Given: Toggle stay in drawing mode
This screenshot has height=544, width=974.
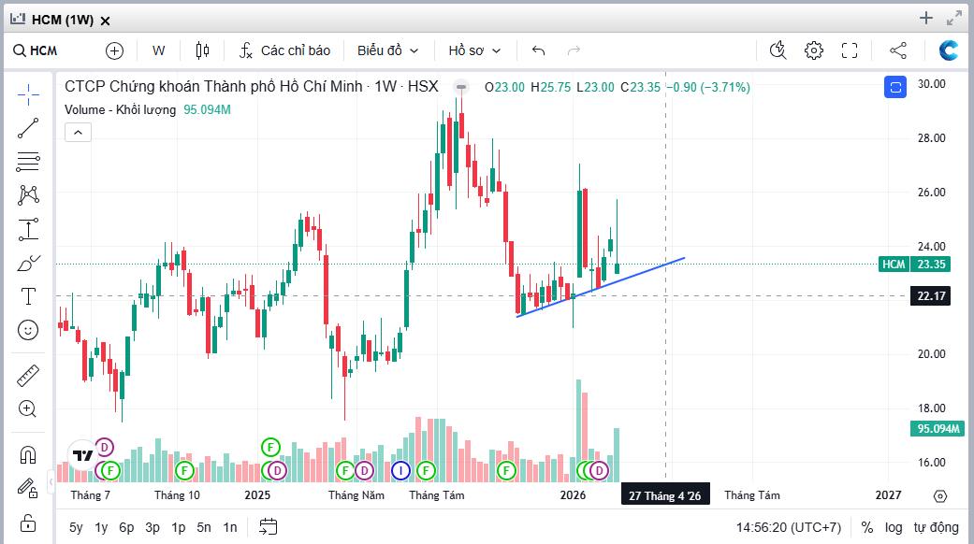Looking at the screenshot, I should (28, 489).
